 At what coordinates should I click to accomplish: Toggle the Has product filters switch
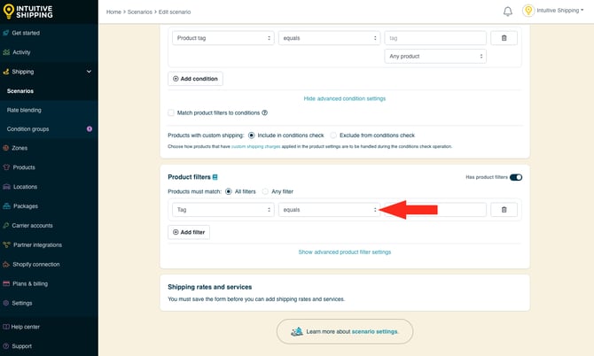pyautogui.click(x=515, y=177)
